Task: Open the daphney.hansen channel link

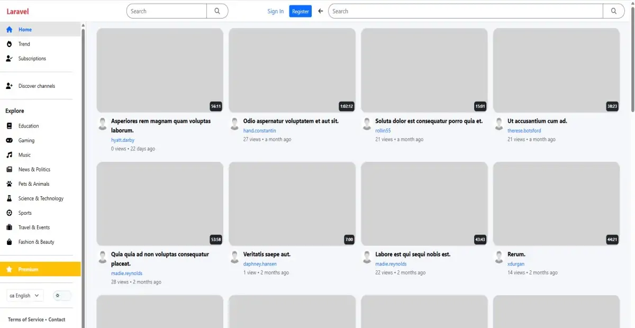Action: (x=260, y=264)
